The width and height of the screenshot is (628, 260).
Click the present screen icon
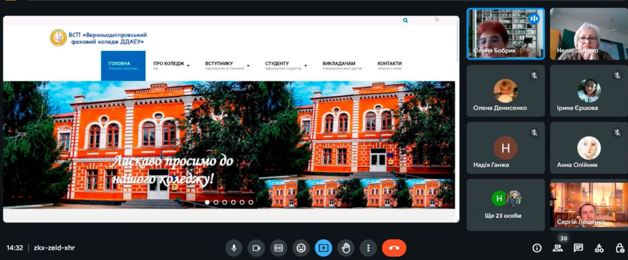[x=323, y=248]
